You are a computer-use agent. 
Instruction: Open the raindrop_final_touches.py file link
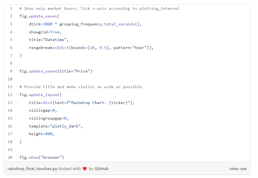point(32,169)
